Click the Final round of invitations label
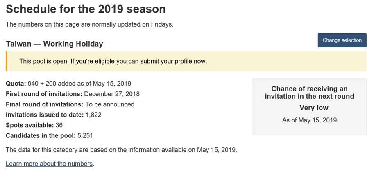The image size is (383, 175). [44, 104]
